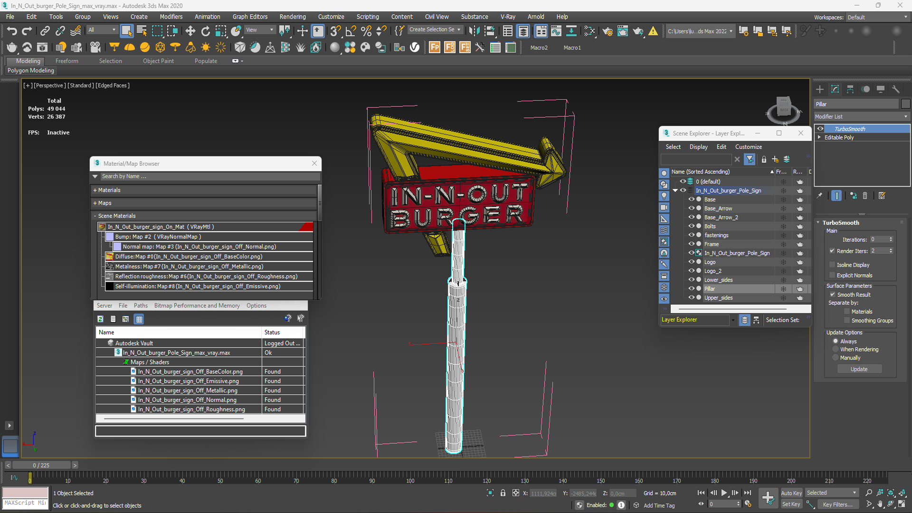Click the Set Key button

pos(791,504)
